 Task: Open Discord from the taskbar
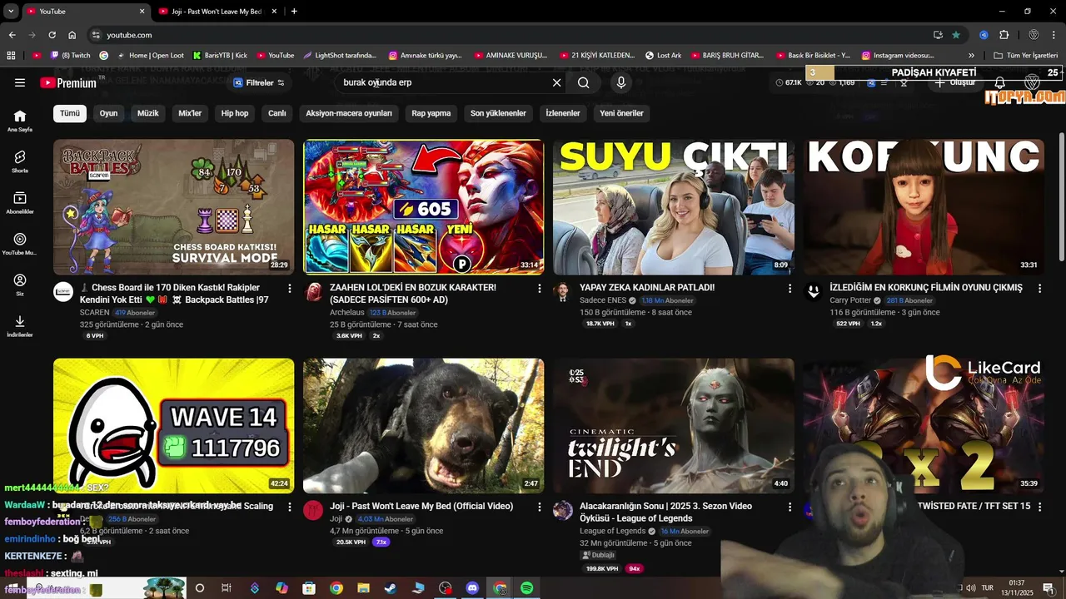(x=473, y=588)
